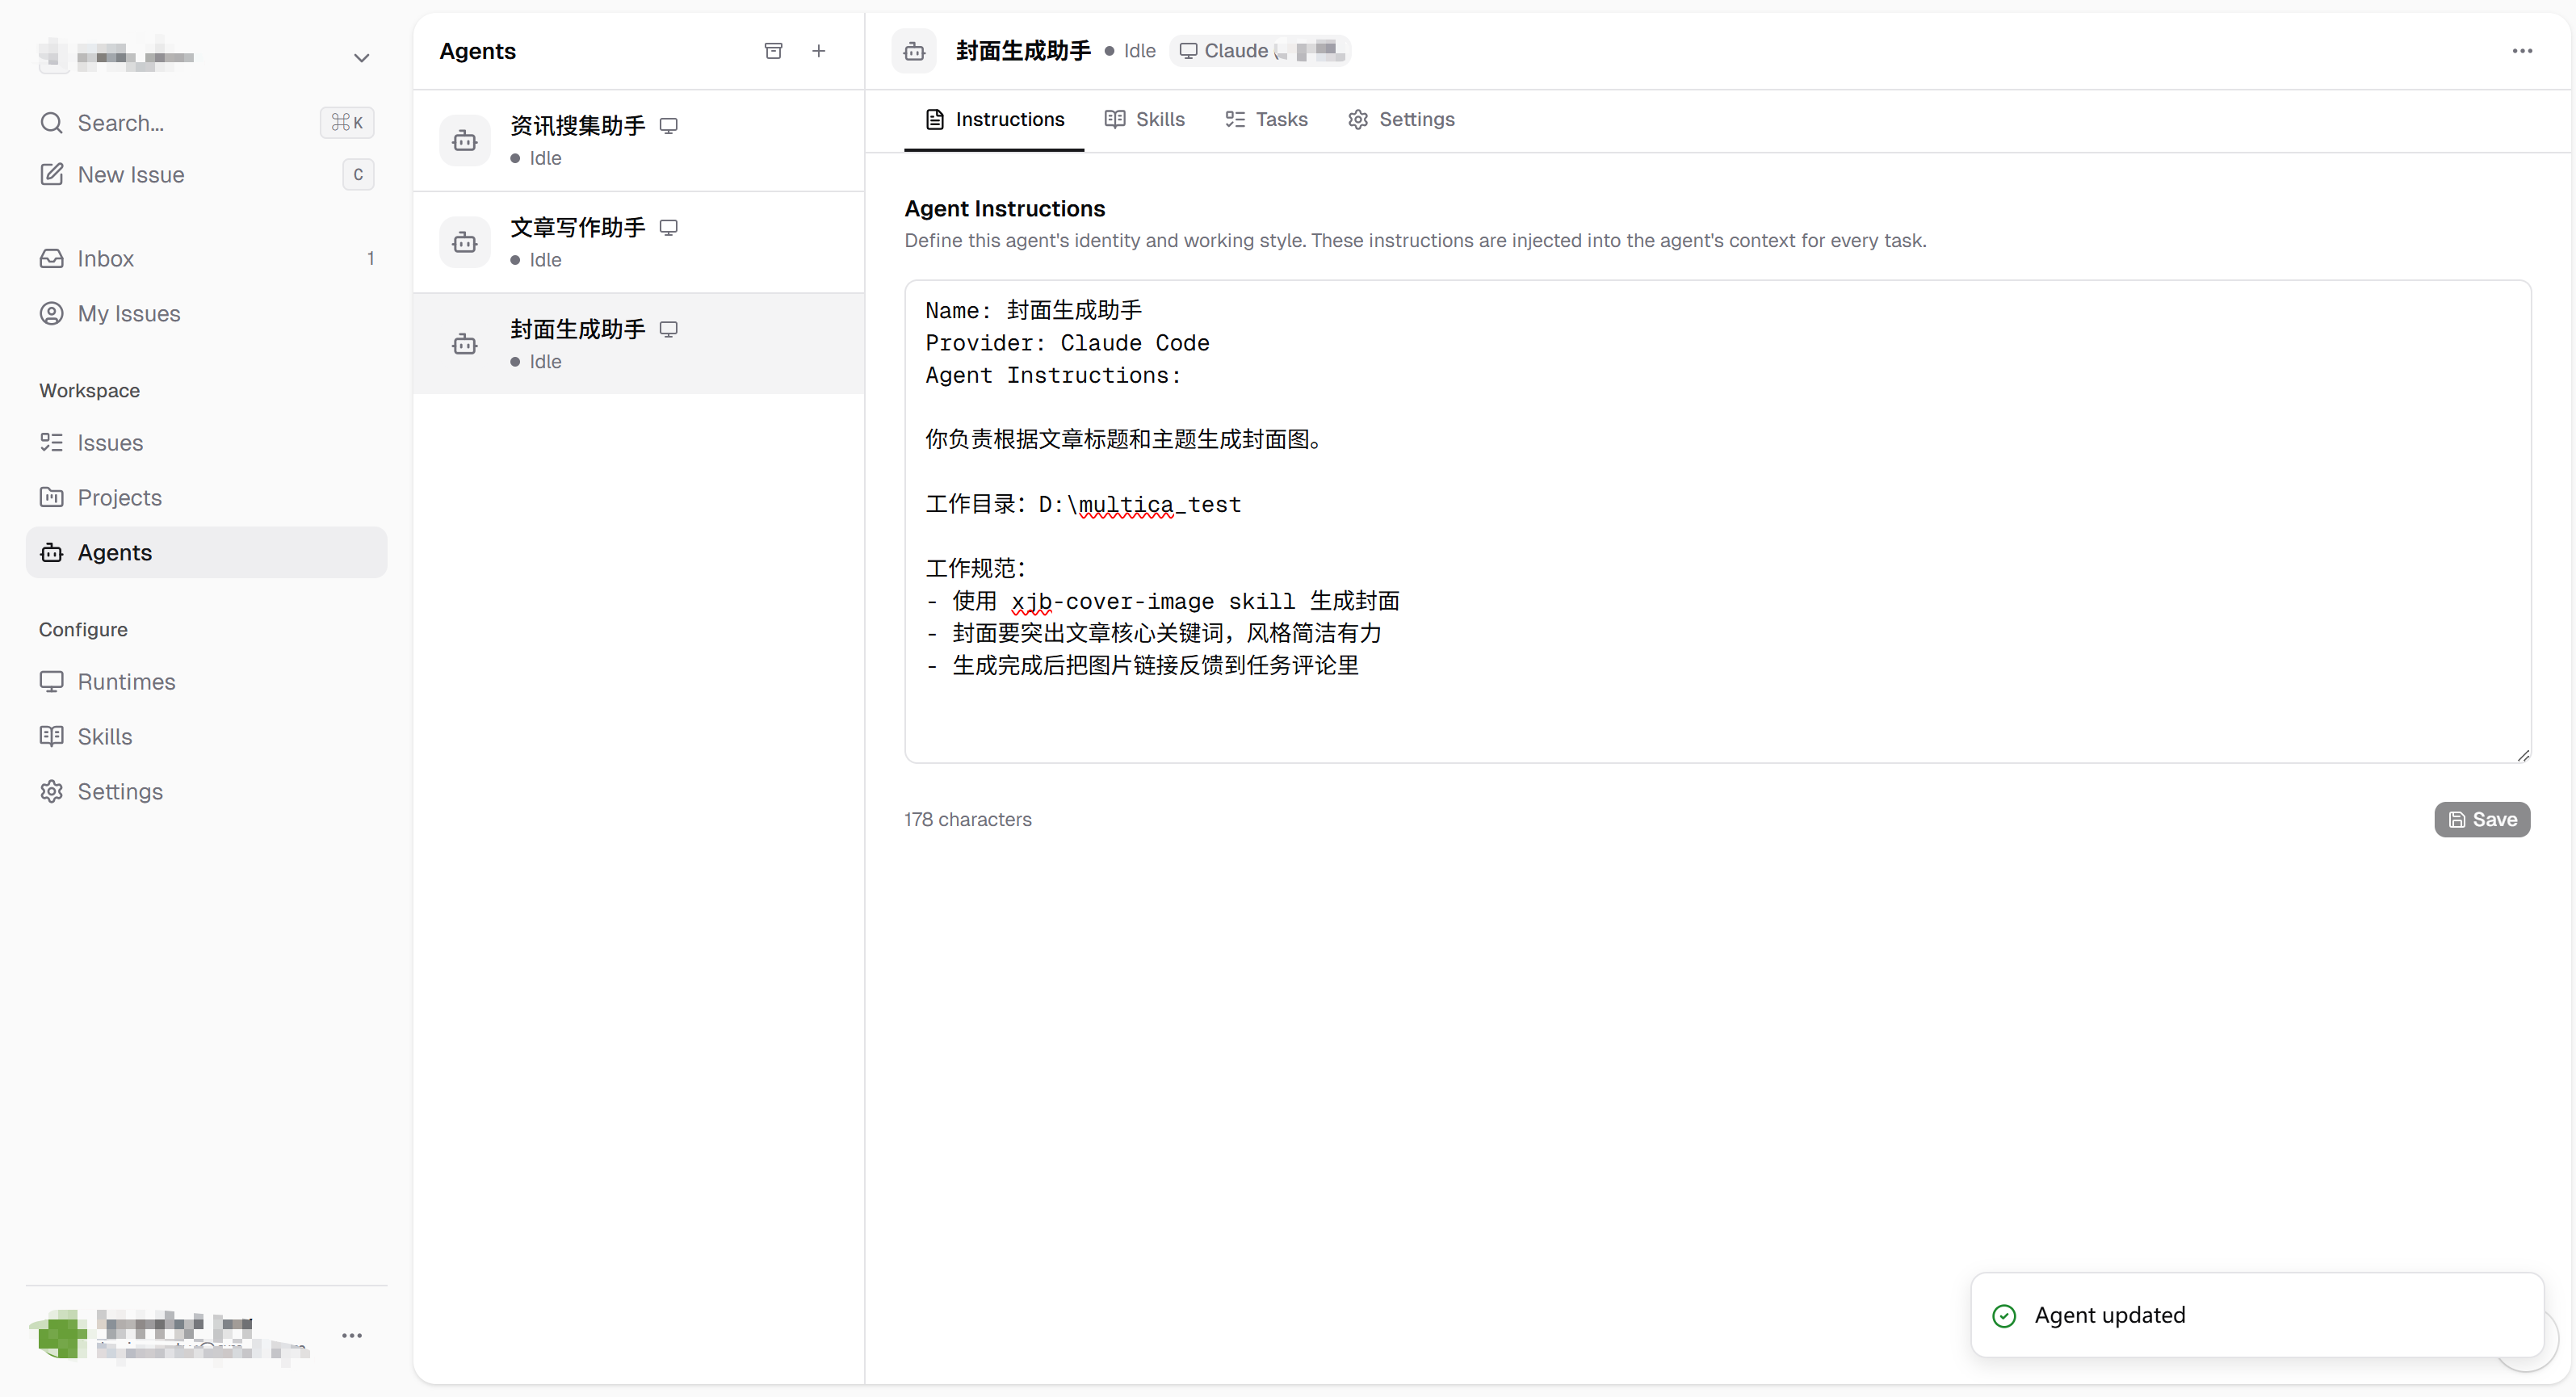2576x1397 pixels.
Task: Click the 封面生成助手 title in detail header
Action: click(x=1023, y=51)
